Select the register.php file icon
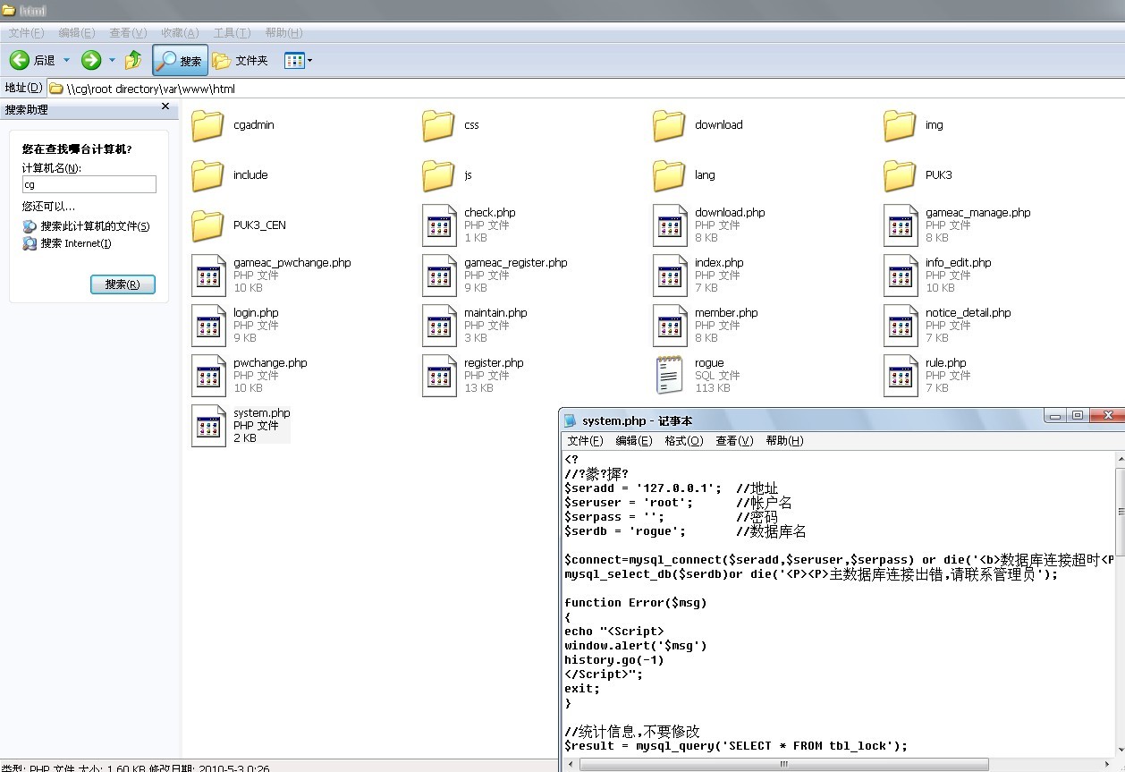The height and width of the screenshot is (772, 1125). [x=438, y=375]
